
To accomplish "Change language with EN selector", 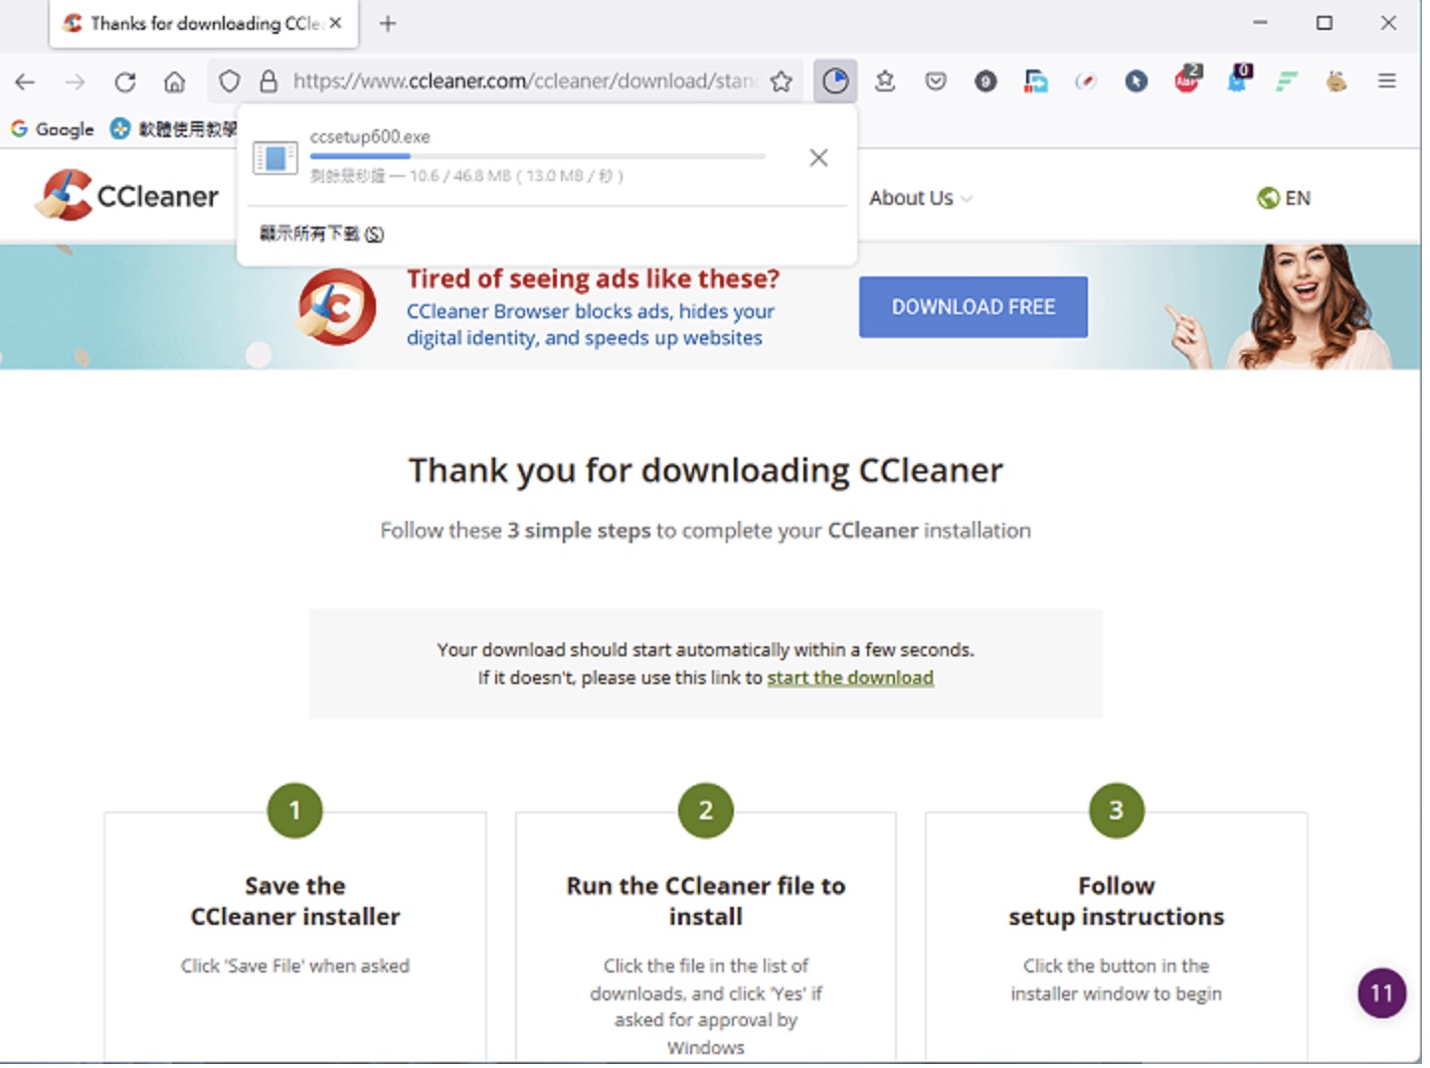I will coord(1284,198).
